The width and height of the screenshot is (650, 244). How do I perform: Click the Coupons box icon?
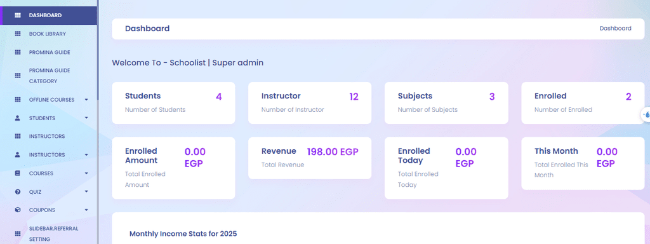click(x=17, y=210)
